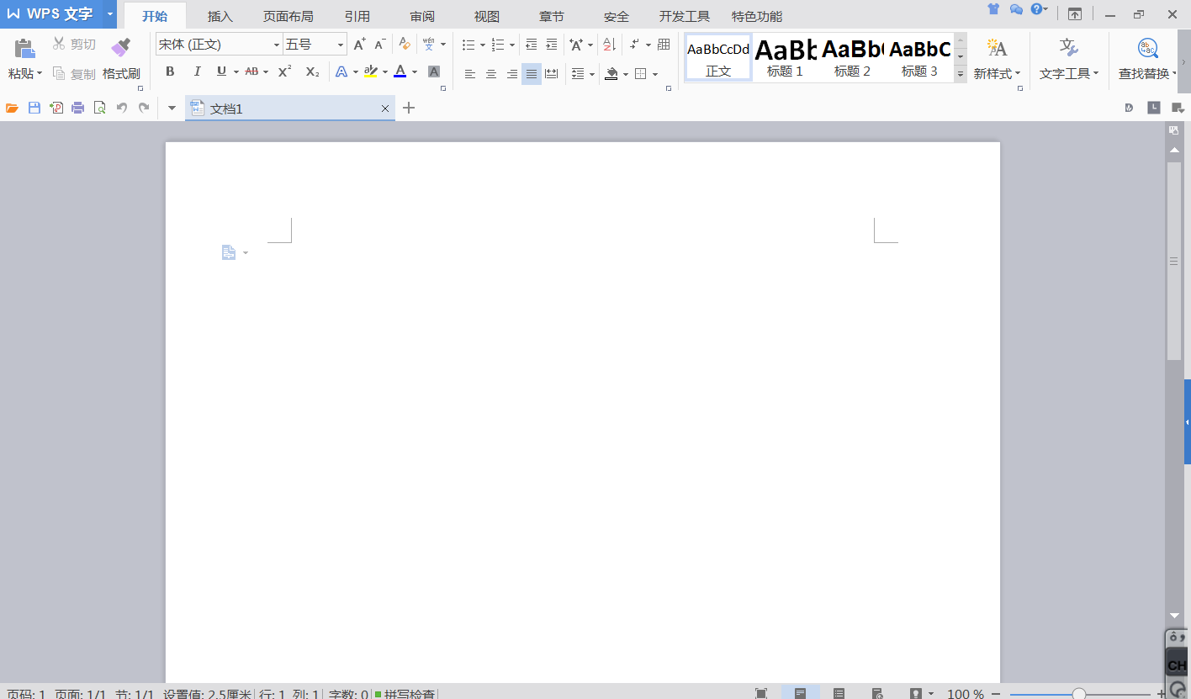The image size is (1191, 699).
Task: Close the 文档1 document tab
Action: (385, 109)
